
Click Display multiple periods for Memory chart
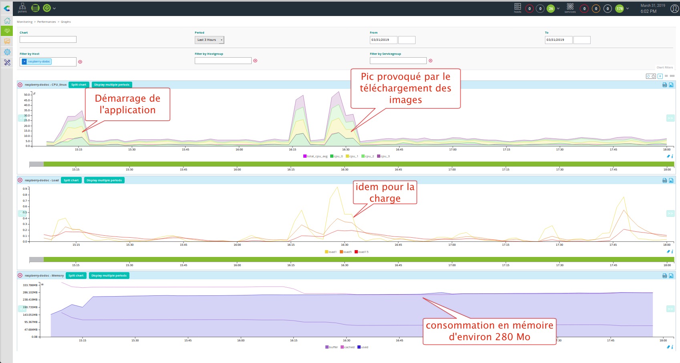click(109, 276)
